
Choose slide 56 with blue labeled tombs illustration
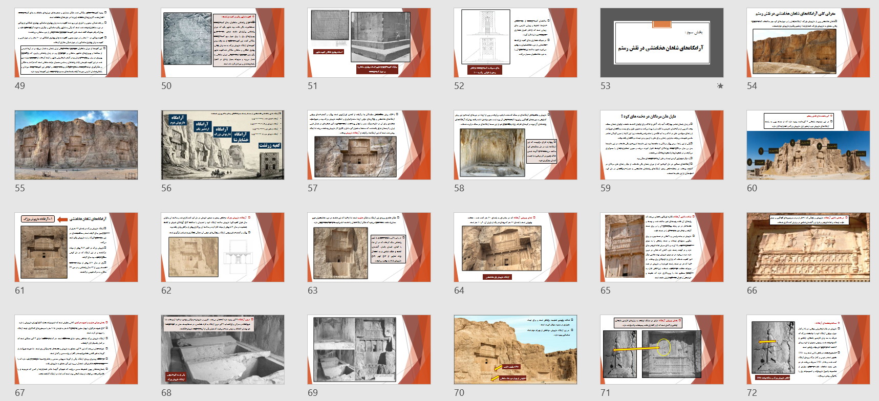click(x=223, y=145)
